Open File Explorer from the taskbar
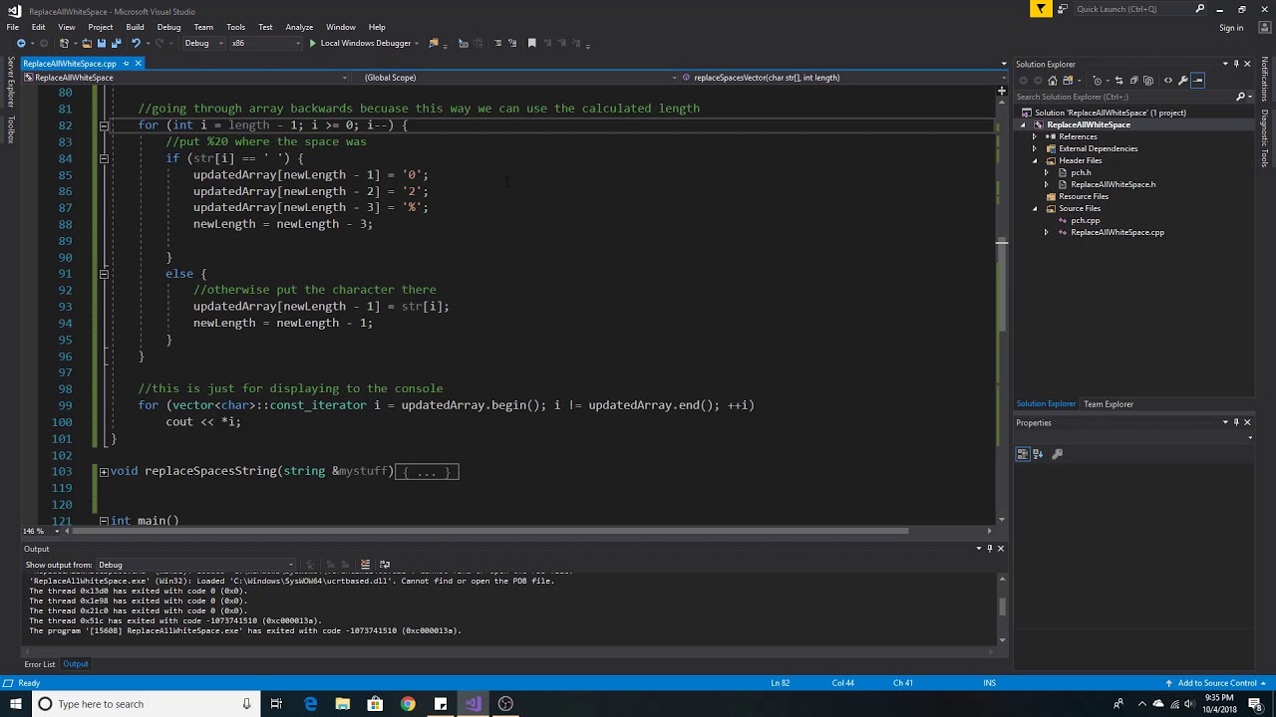 click(342, 704)
